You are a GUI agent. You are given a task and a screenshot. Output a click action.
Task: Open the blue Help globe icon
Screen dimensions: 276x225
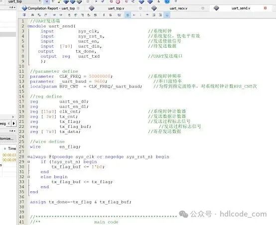(x=167, y=1)
